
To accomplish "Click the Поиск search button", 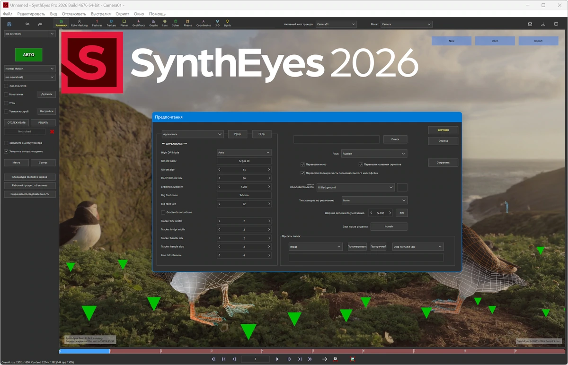I will point(395,139).
